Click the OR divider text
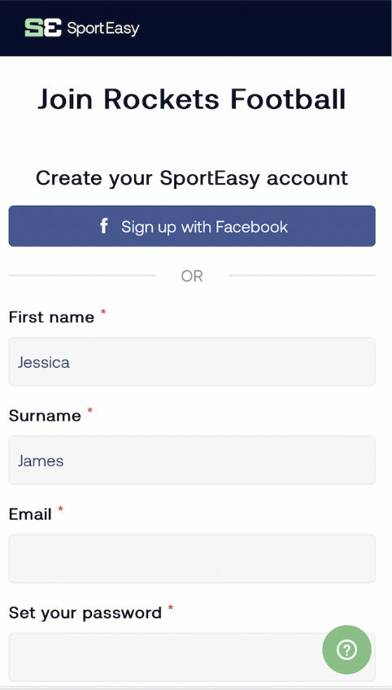This screenshot has height=690, width=392. point(192,277)
